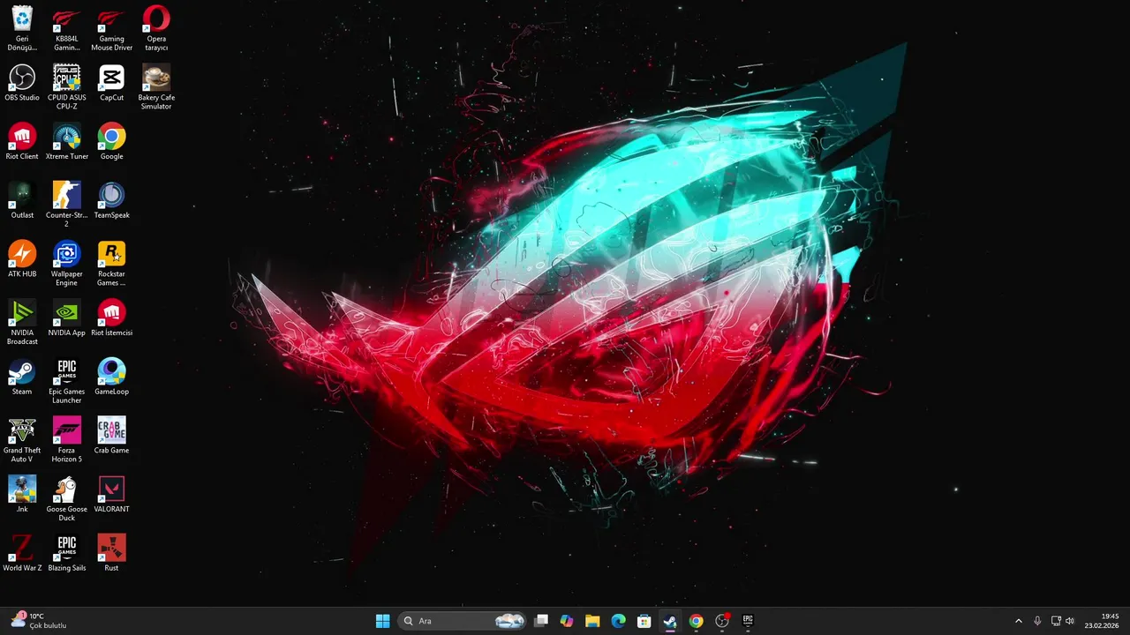Select the Goose Goose Duck icon

click(66, 499)
